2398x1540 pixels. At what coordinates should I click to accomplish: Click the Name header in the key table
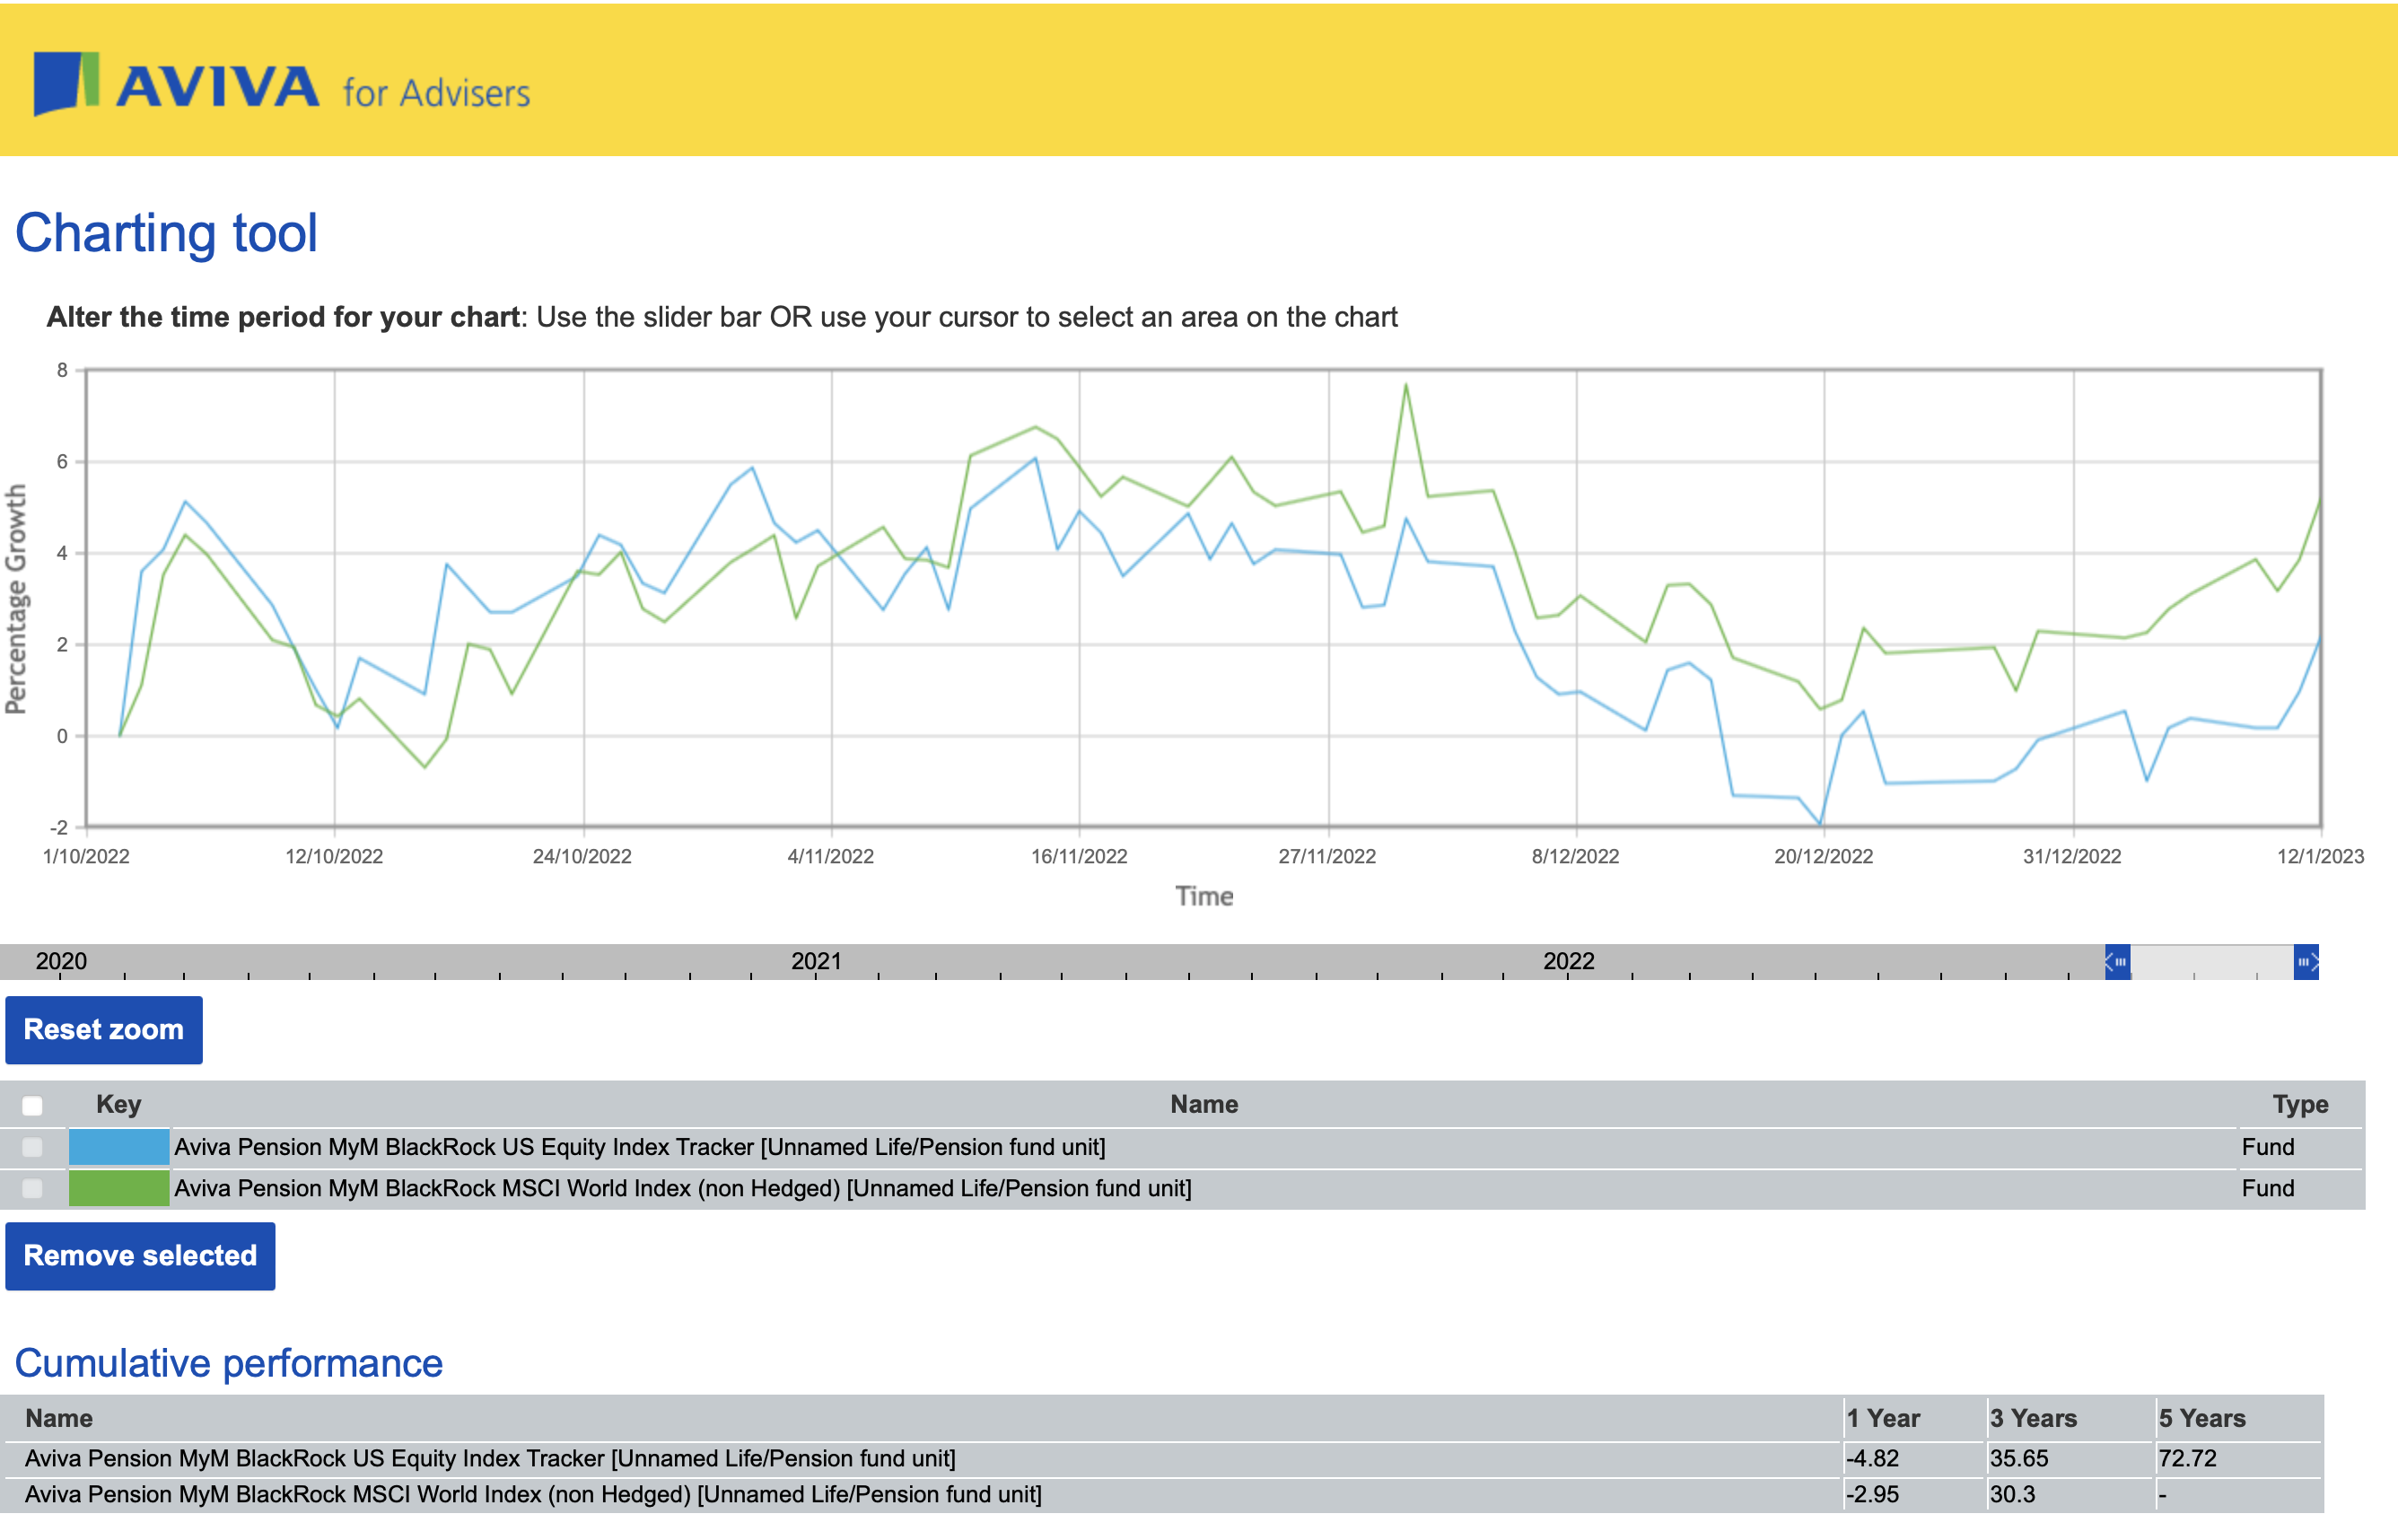[1204, 1104]
